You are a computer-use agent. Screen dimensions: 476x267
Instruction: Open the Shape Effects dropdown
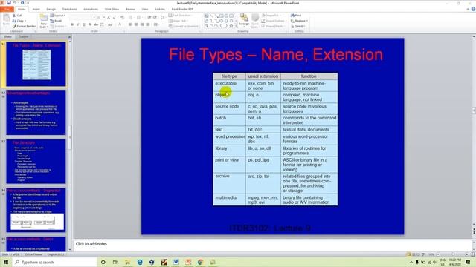coord(272,27)
